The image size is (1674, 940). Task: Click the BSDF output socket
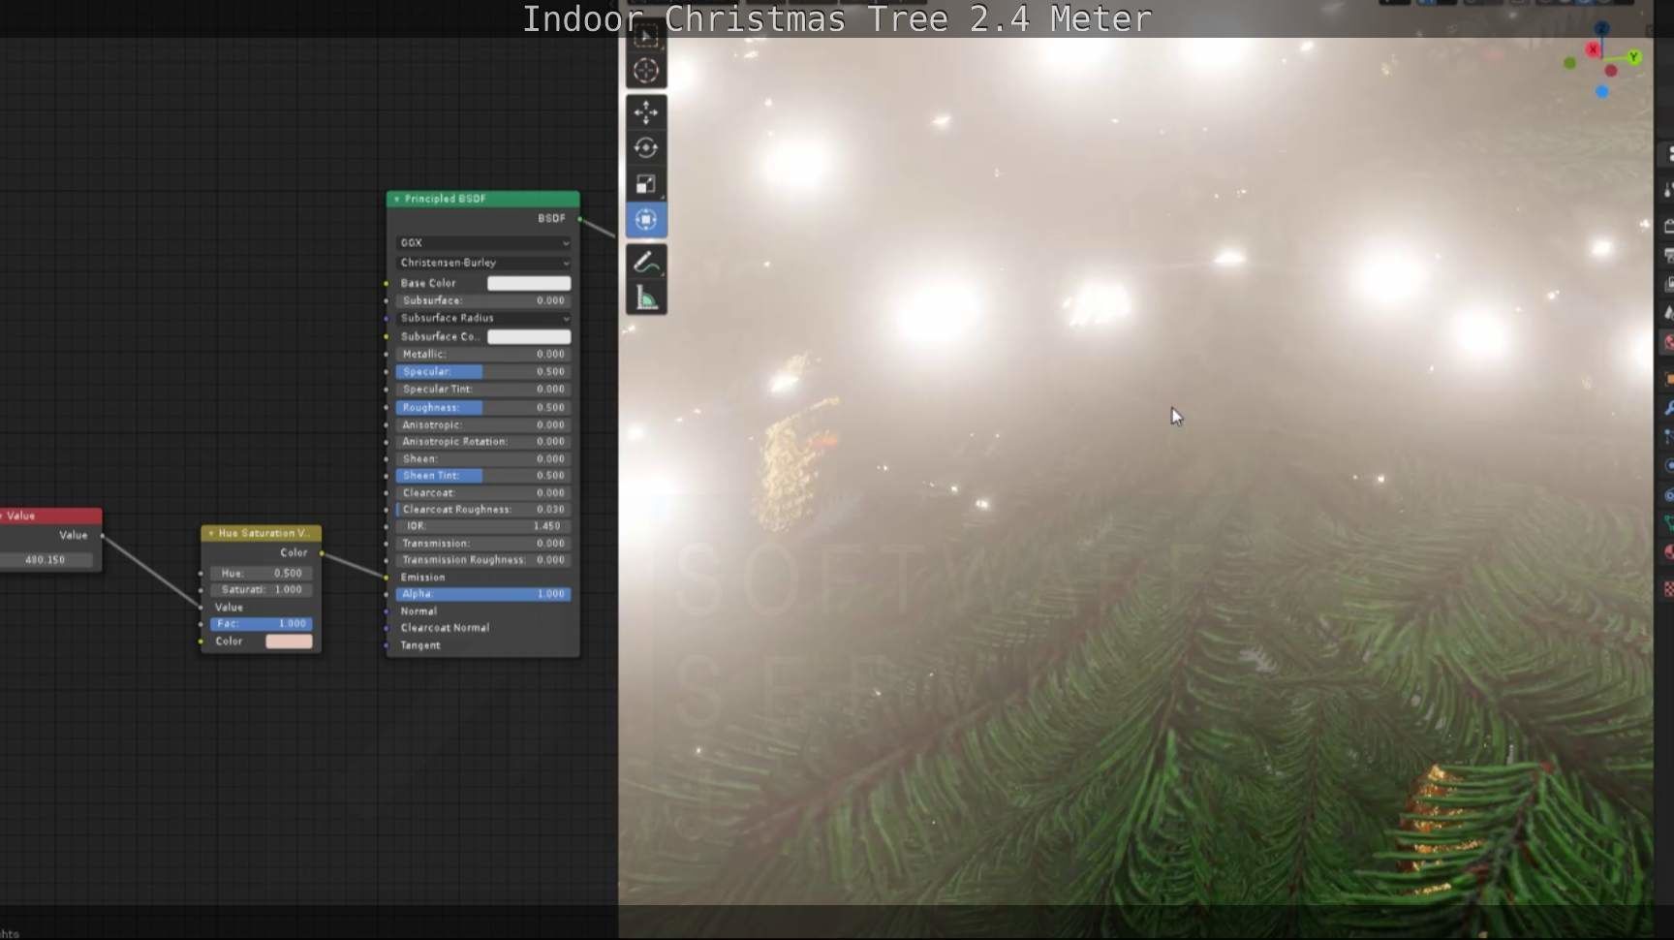pyautogui.click(x=580, y=219)
